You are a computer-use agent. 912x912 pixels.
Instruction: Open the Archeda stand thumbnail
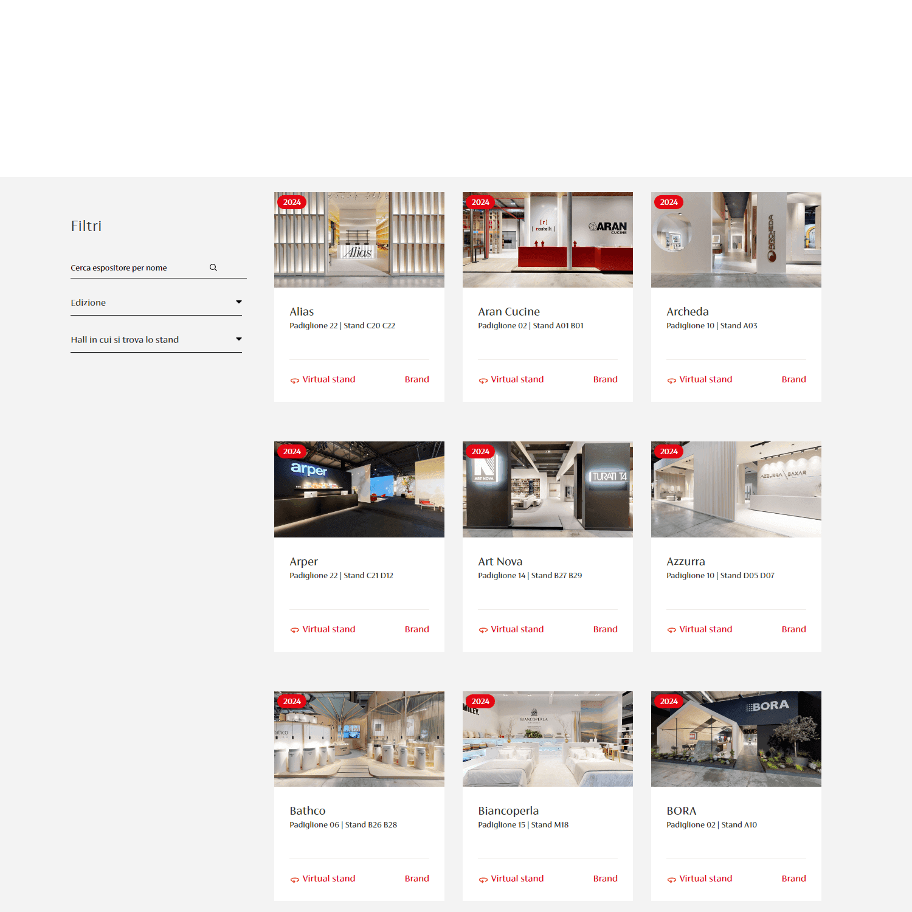[x=736, y=240]
